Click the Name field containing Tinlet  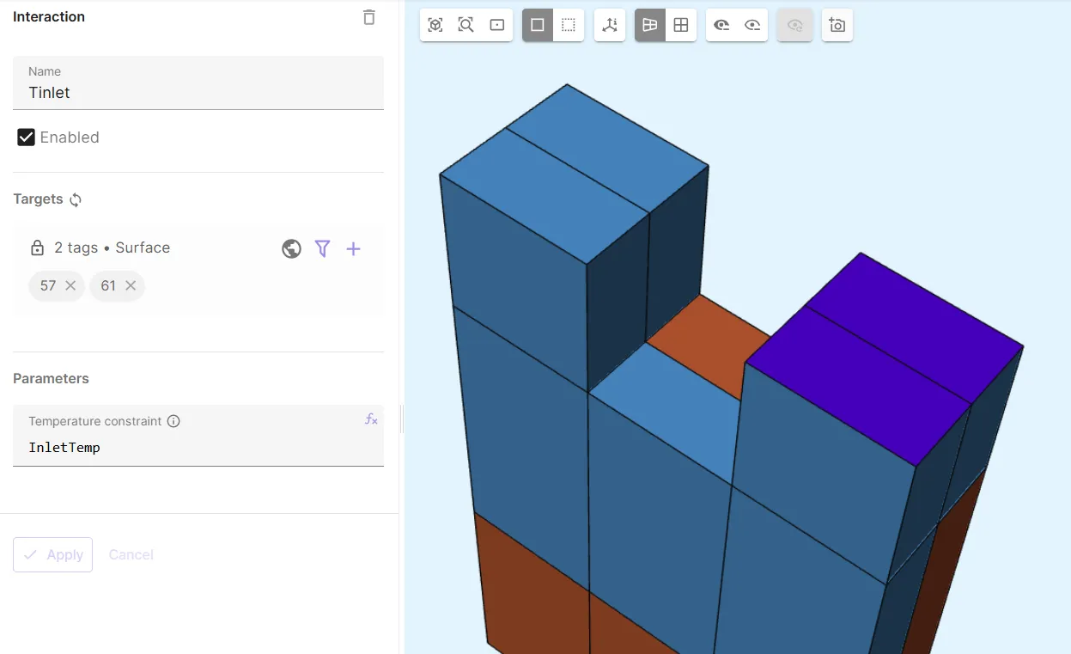tap(198, 93)
